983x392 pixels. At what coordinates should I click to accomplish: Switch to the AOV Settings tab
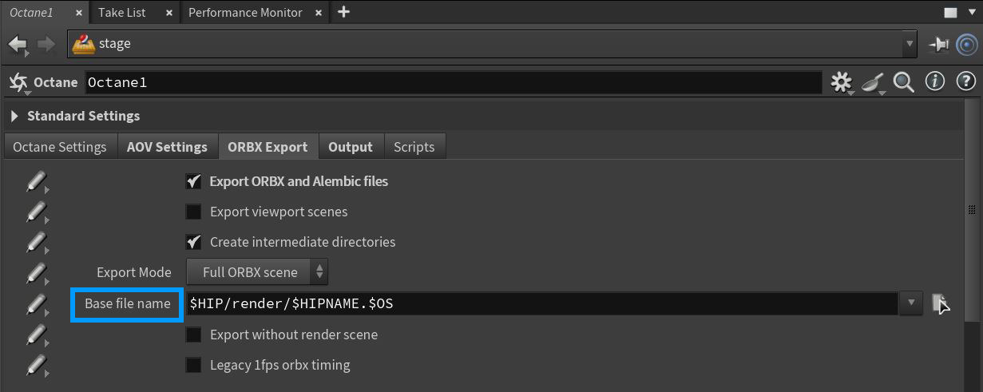coord(167,147)
